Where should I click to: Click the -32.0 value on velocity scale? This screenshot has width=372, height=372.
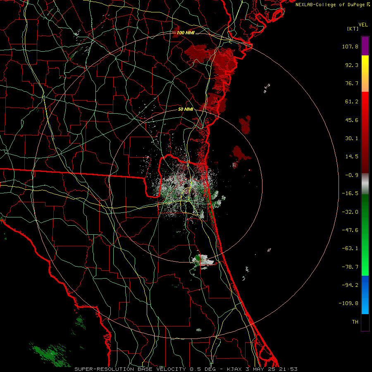click(350, 212)
